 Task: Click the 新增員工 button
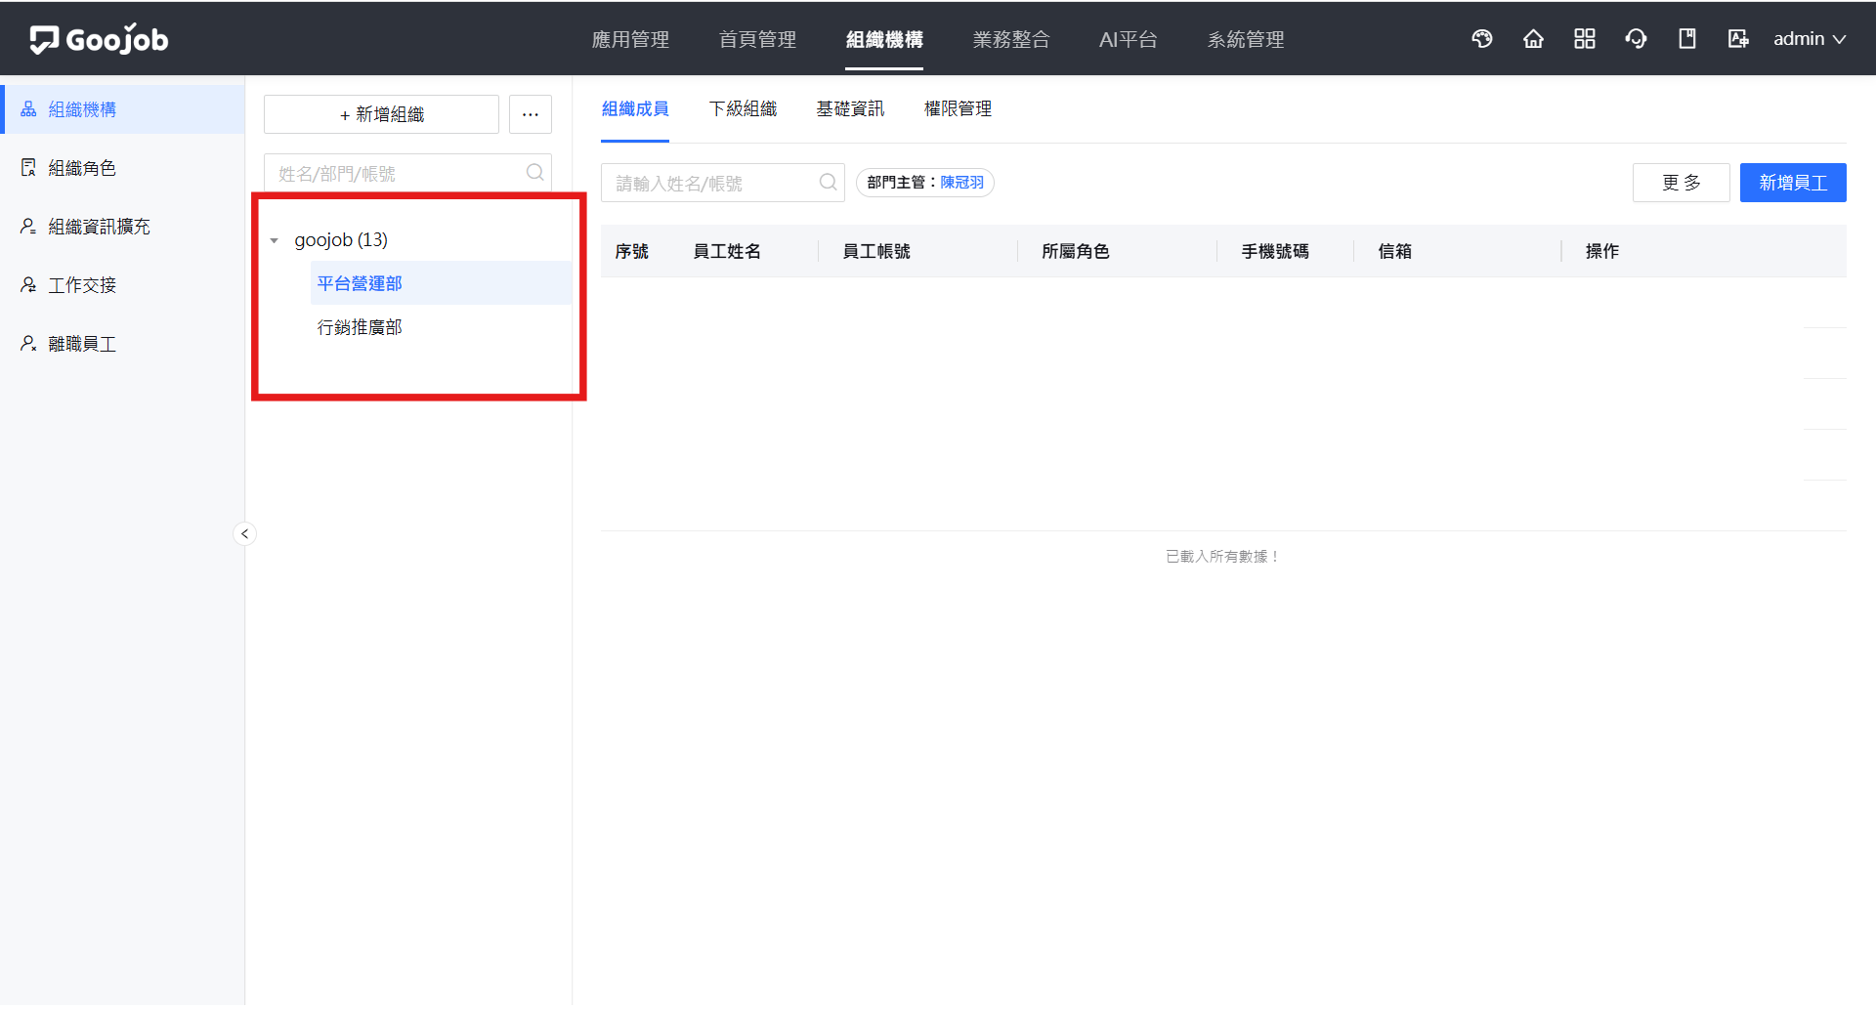1793,183
